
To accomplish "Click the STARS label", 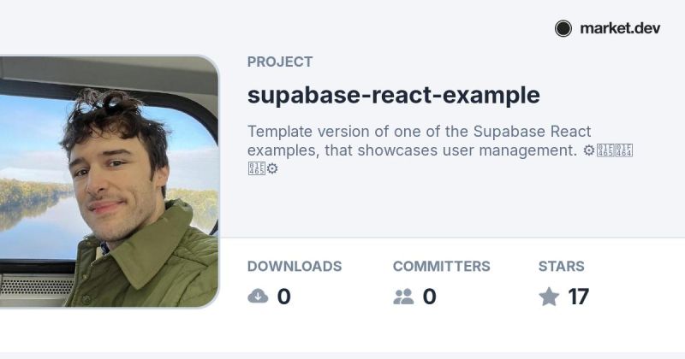I will [x=562, y=266].
